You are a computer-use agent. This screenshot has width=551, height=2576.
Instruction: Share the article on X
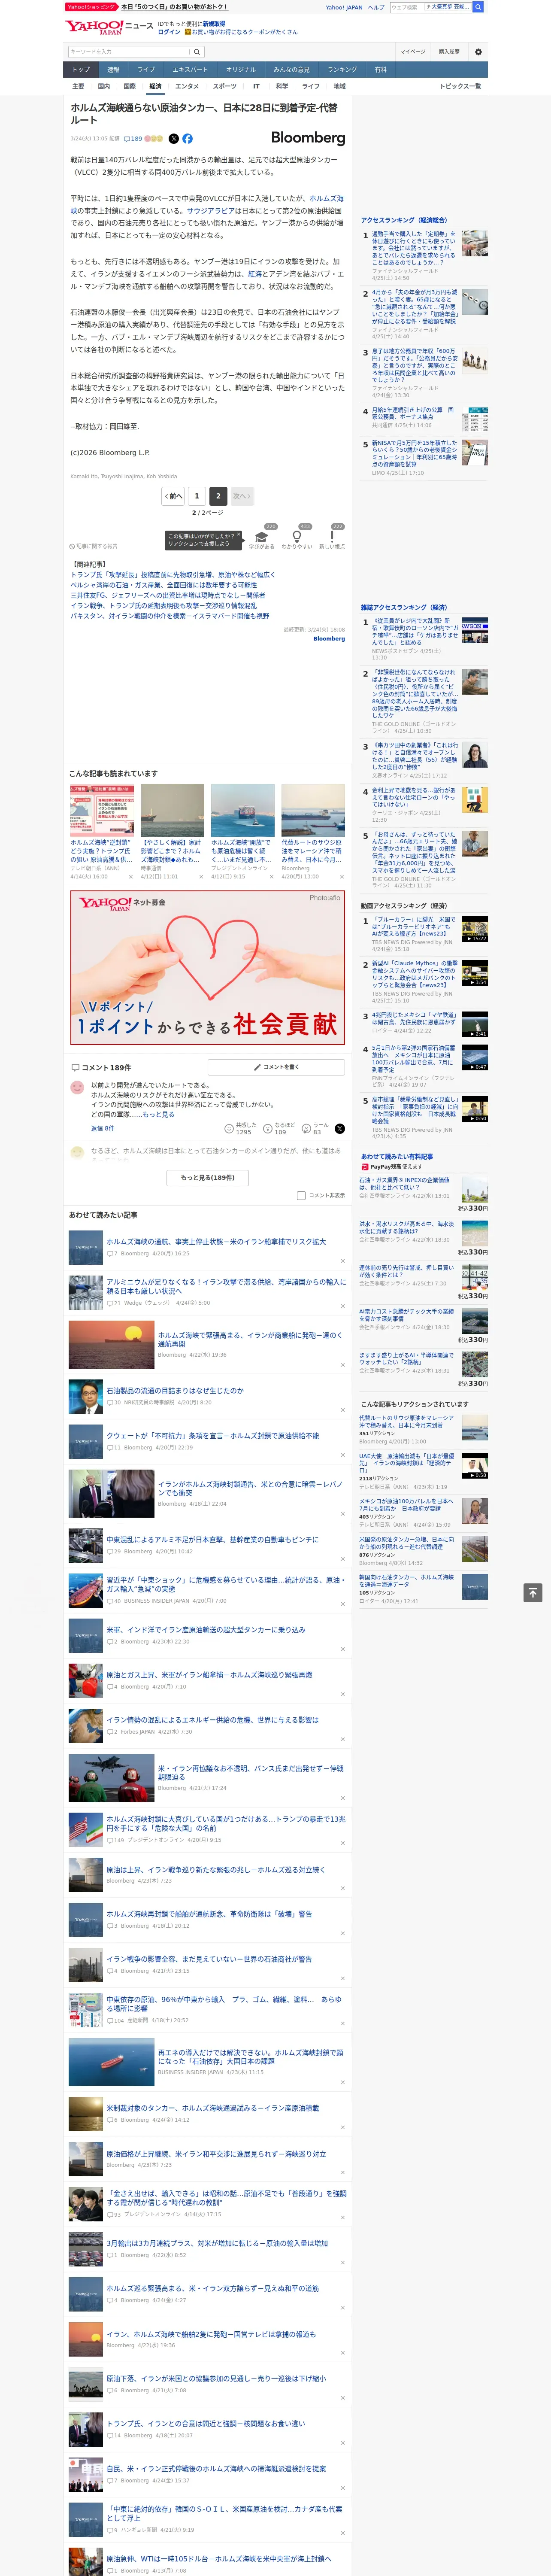(x=174, y=139)
